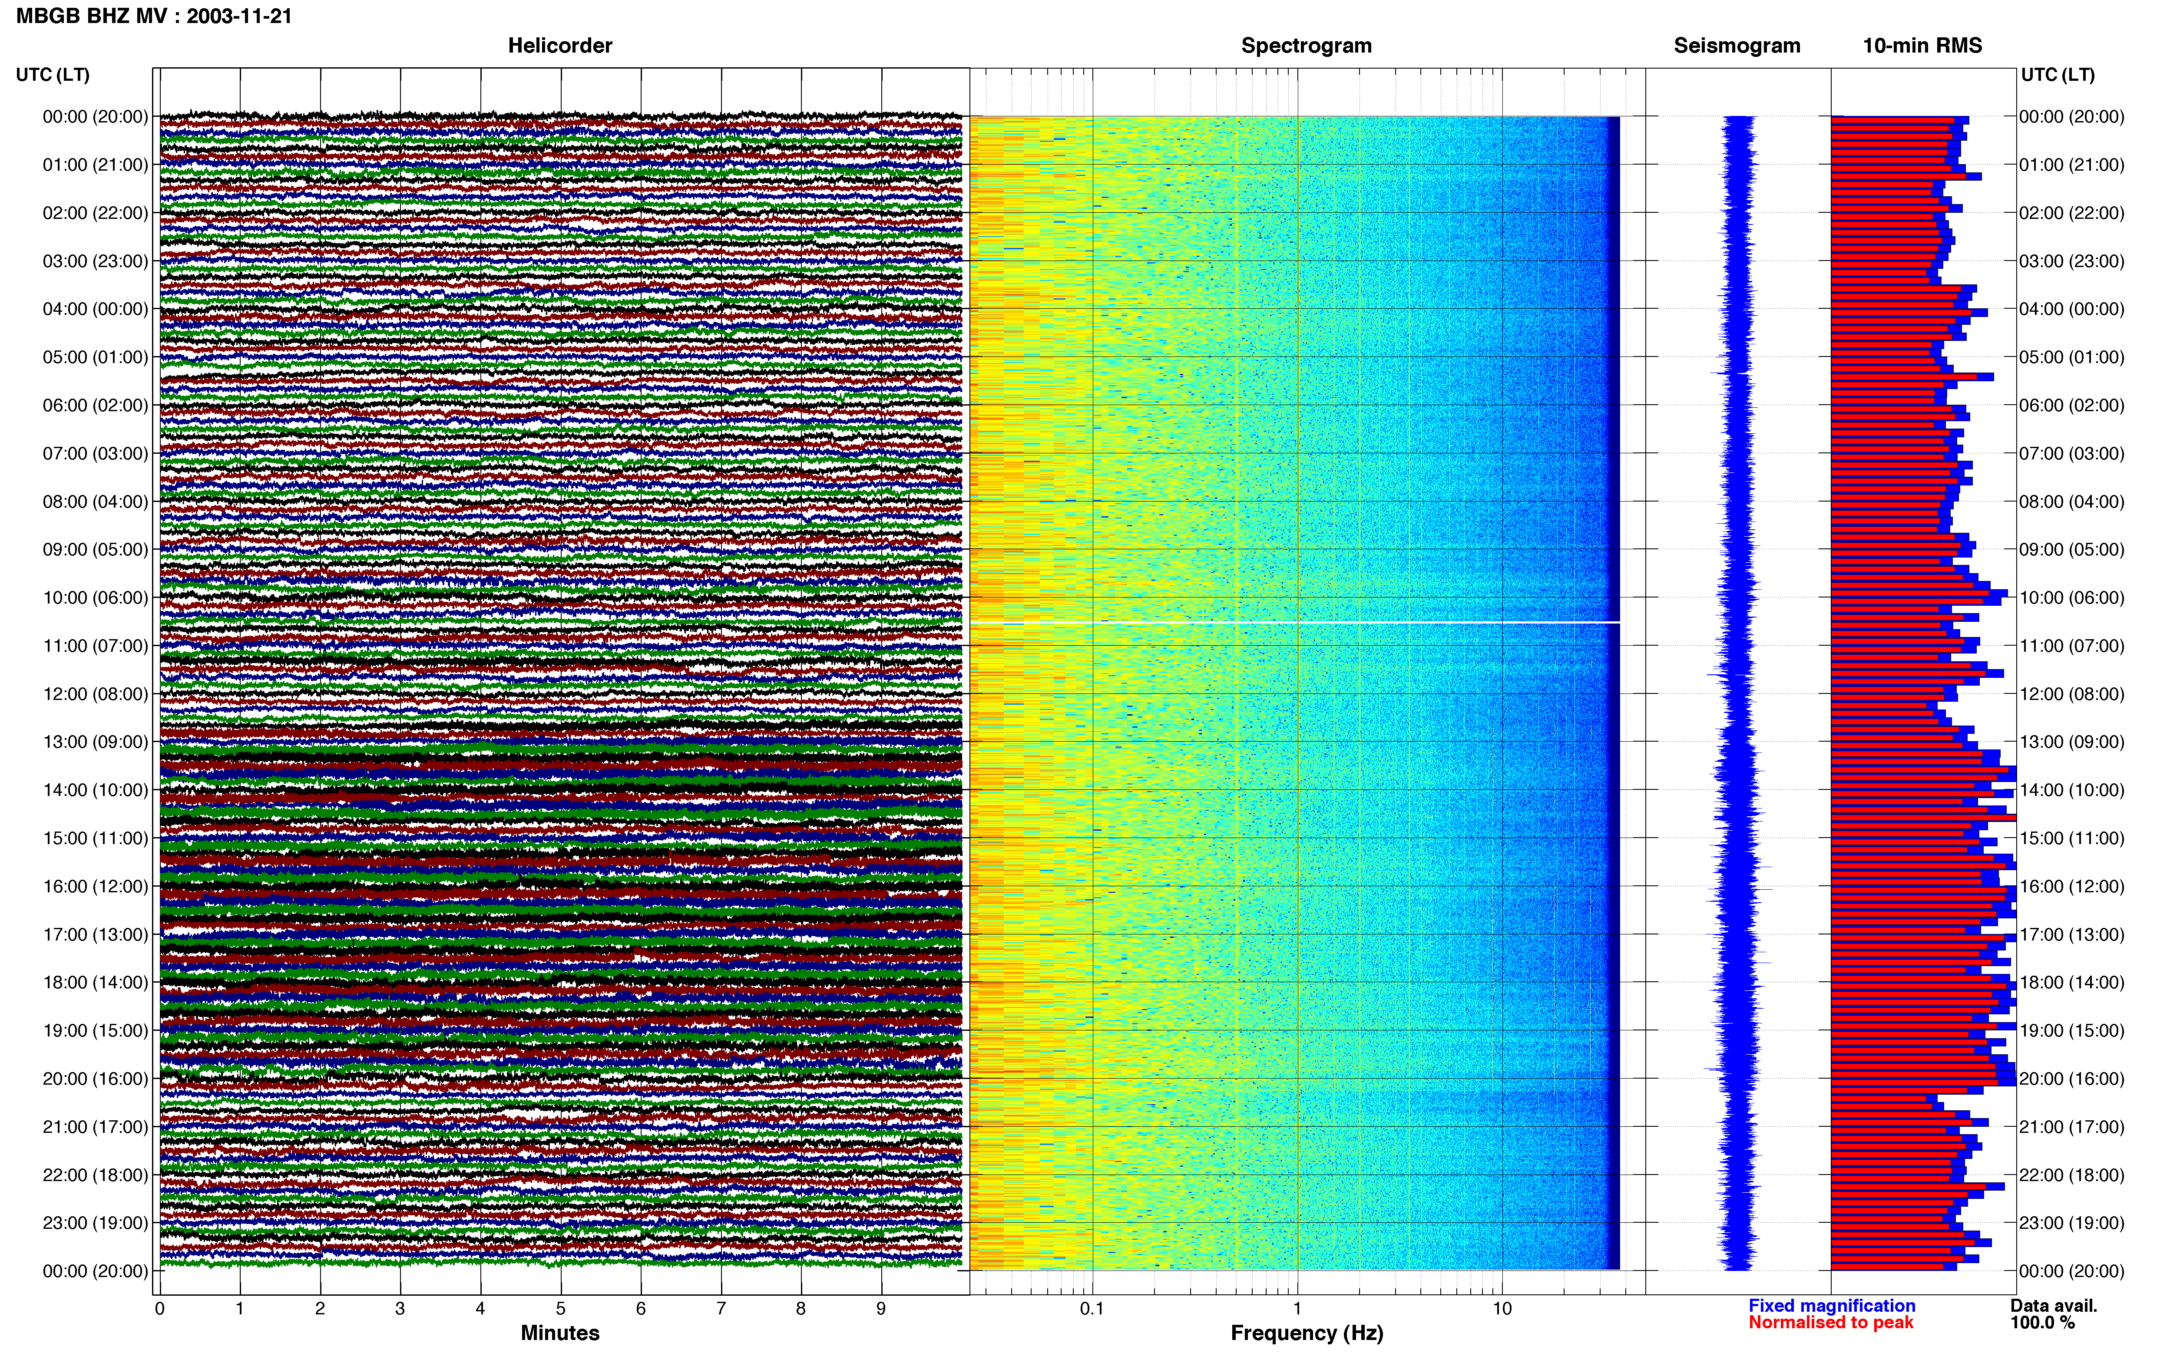Click '17:00 (13:00)' on the RMS-side time axis
This screenshot has width=2180, height=1363.
coord(2072,935)
